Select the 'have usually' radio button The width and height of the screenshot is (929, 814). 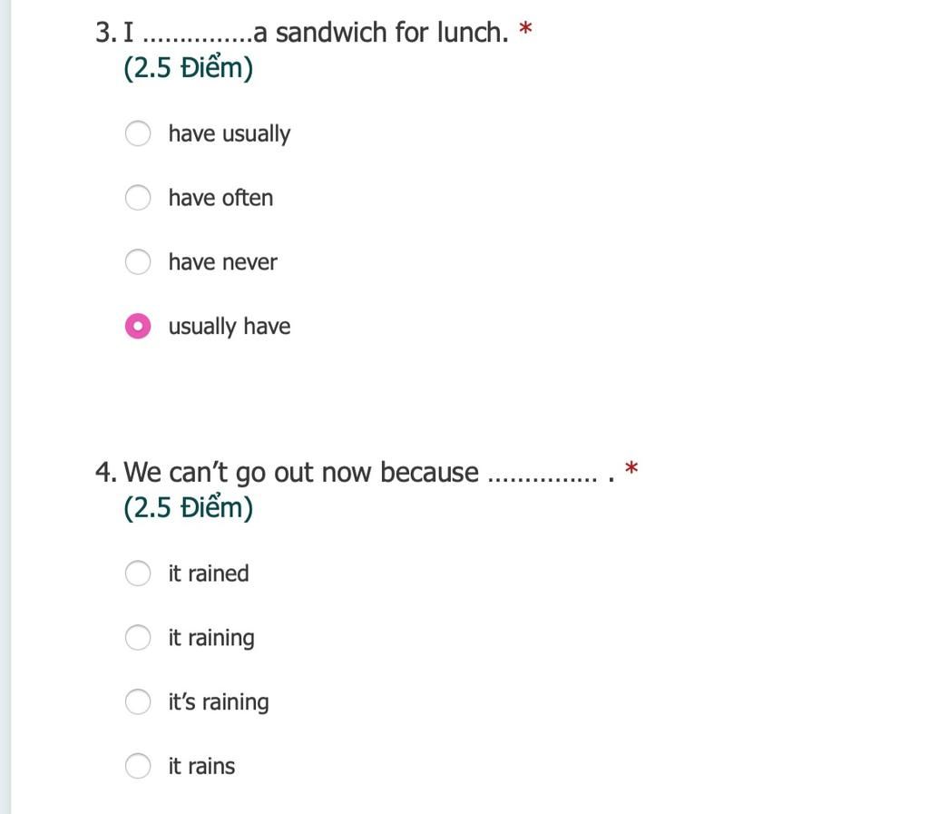point(138,133)
